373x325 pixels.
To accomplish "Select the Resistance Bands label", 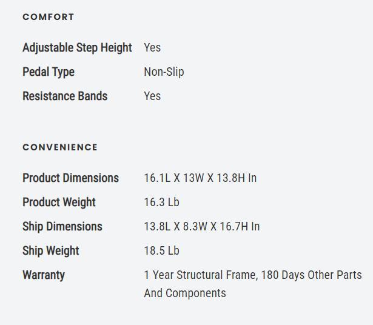I will pyautogui.click(x=65, y=96).
